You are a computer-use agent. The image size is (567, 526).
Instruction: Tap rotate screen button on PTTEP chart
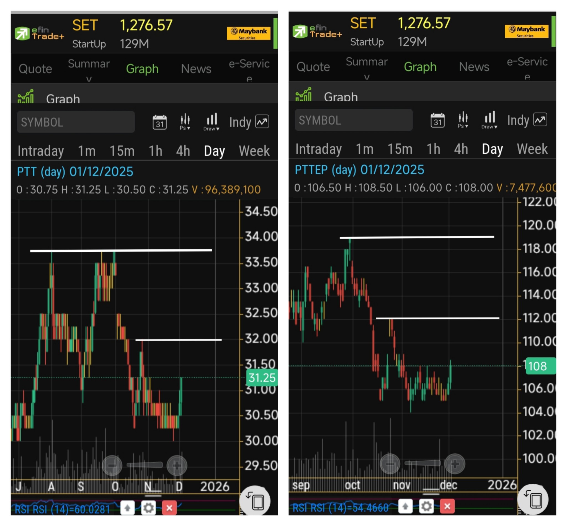tap(533, 499)
